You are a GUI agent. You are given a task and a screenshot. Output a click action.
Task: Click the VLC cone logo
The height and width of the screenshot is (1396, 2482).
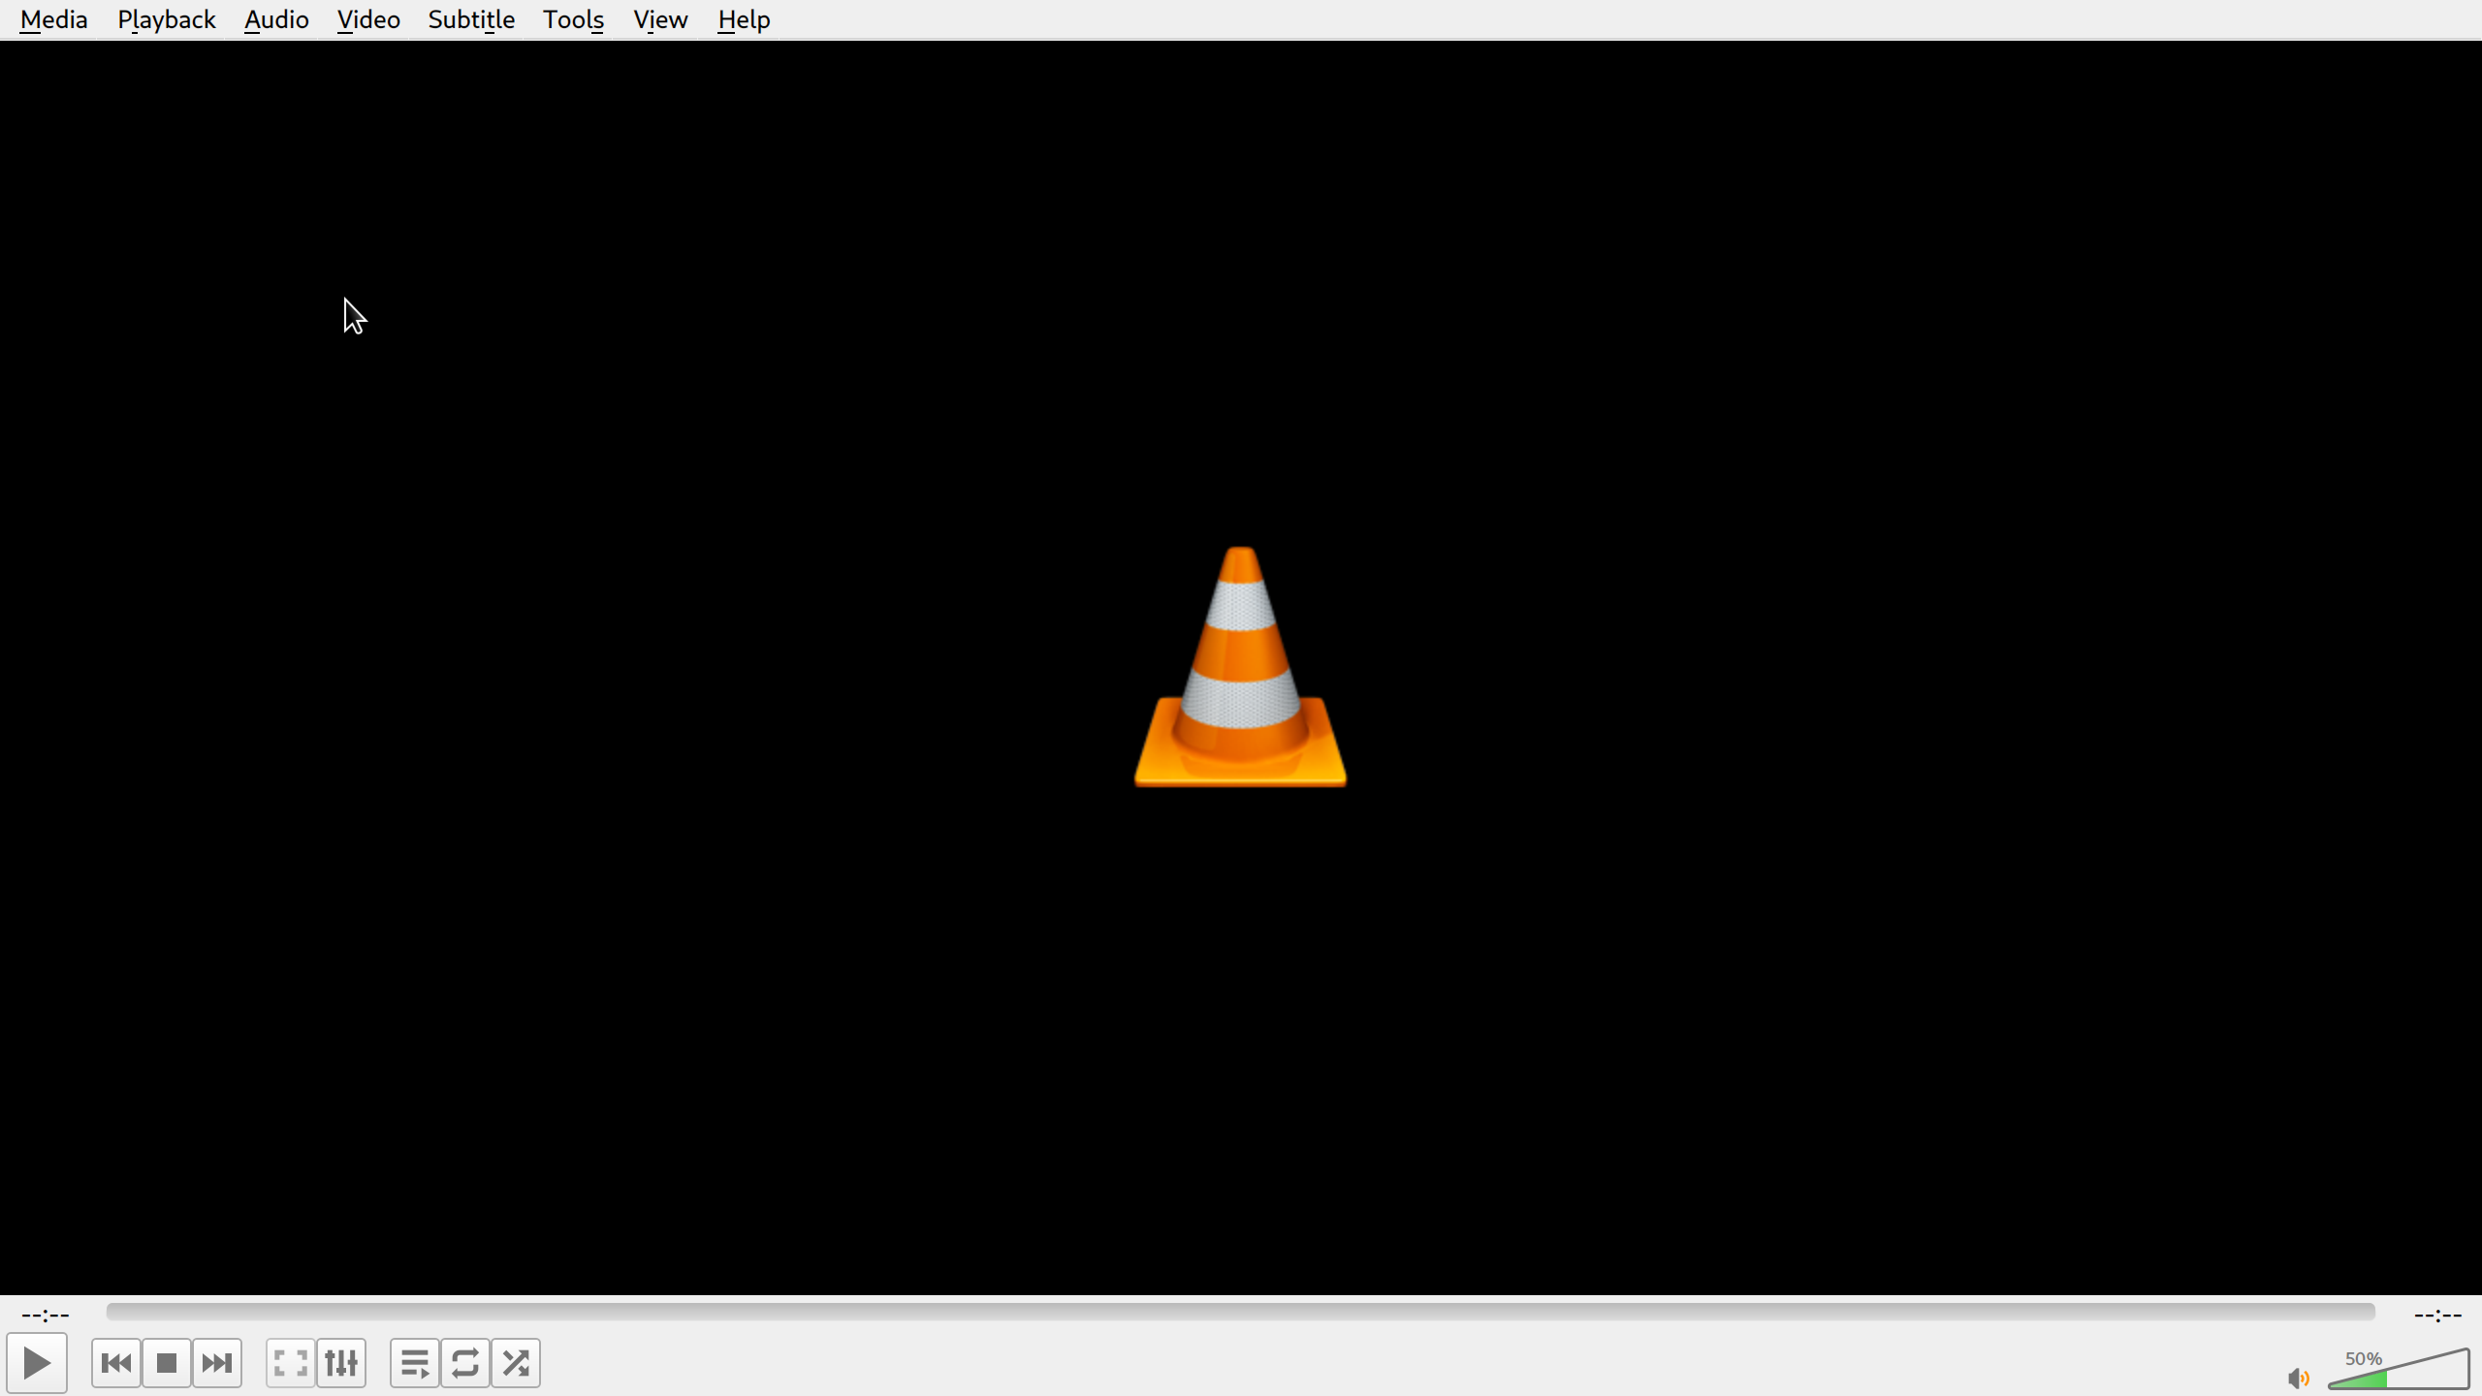tap(1240, 667)
